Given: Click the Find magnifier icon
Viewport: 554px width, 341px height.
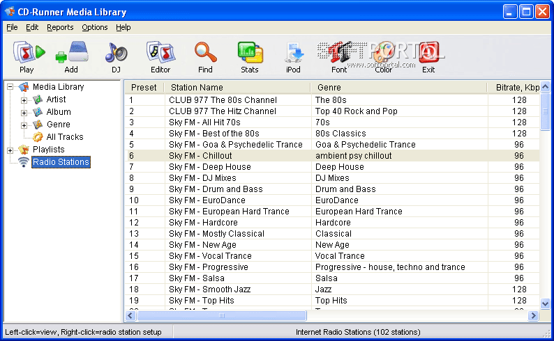Looking at the screenshot, I should [205, 52].
